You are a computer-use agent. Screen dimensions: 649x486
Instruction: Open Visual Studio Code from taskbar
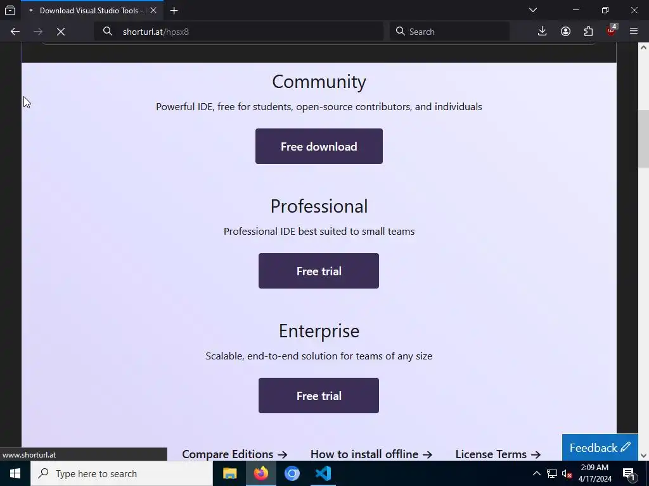click(323, 473)
